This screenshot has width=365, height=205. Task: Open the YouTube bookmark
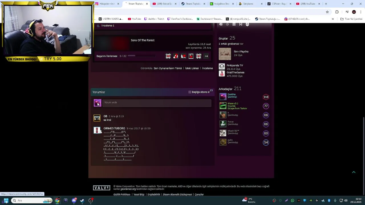coord(134,19)
